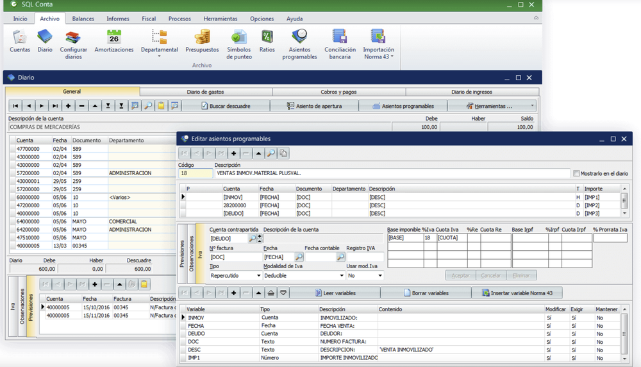Click the copy icon in Editar asientos toolbar
This screenshot has width=641, height=367.
coord(283,153)
